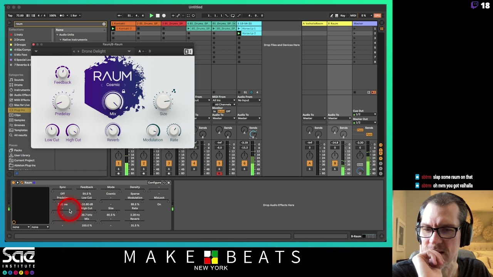The width and height of the screenshot is (493, 277).
Task: Click the Rate knob in Raum
Action: (174, 131)
